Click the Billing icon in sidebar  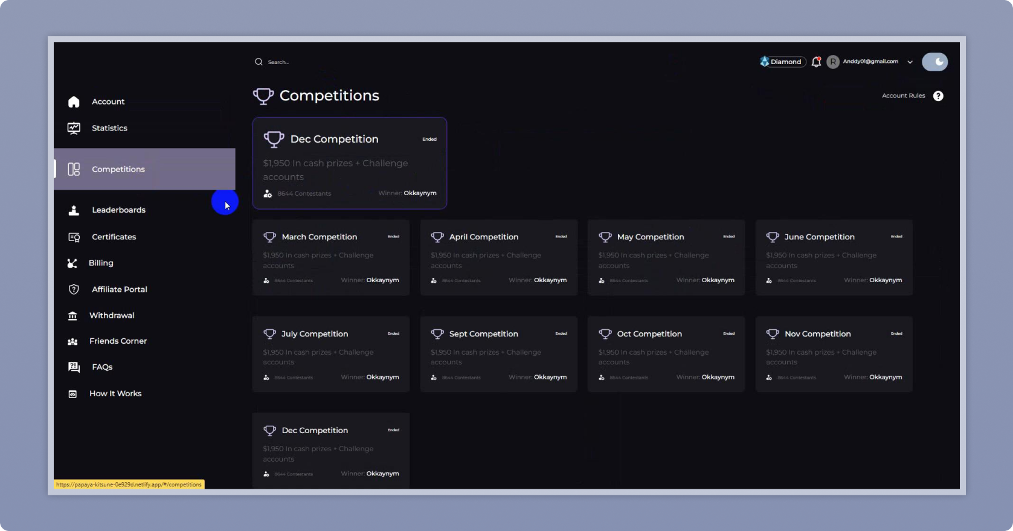[x=72, y=263]
